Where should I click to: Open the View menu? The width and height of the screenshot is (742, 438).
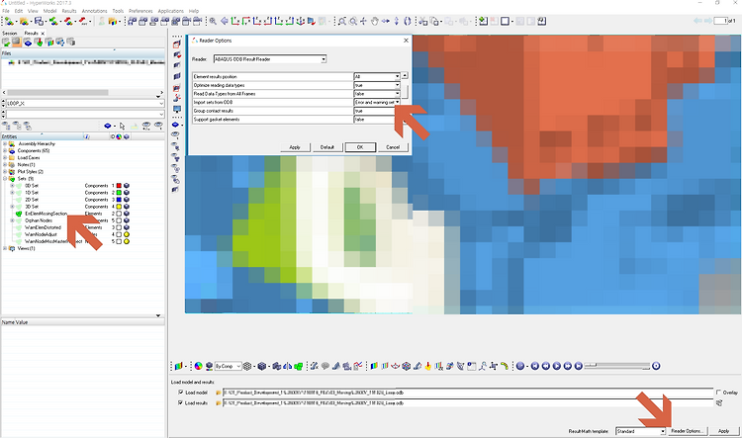click(33, 11)
